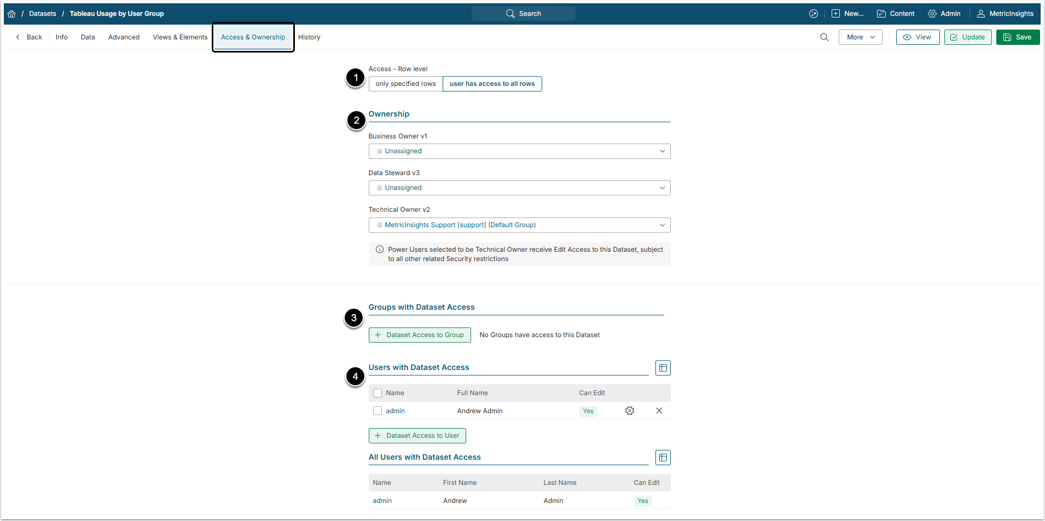Open column layout icon for All Users with Dataset Access
Screen dimensions: 1045x521
tap(663, 458)
